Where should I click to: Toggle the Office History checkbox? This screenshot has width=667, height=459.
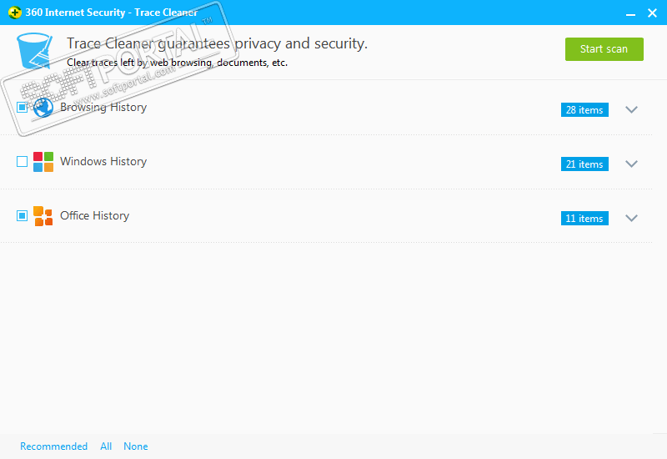(23, 216)
